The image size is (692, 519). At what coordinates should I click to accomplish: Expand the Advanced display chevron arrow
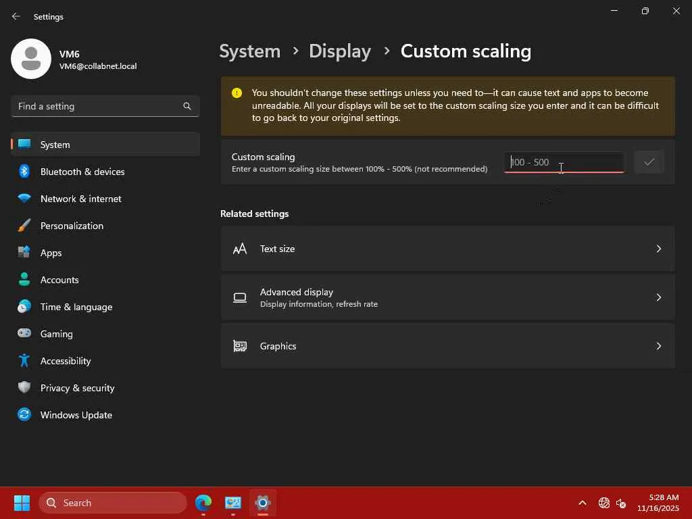pos(658,297)
